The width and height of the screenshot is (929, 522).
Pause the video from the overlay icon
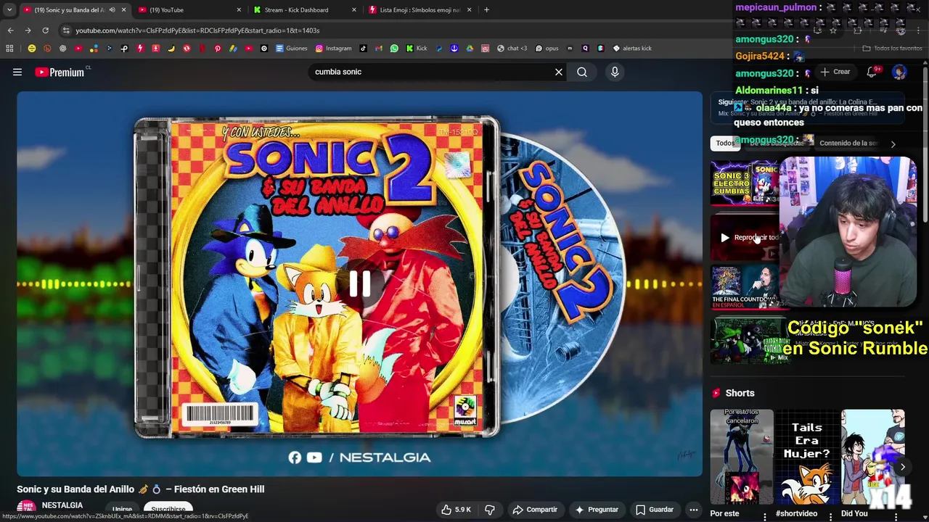(x=359, y=284)
